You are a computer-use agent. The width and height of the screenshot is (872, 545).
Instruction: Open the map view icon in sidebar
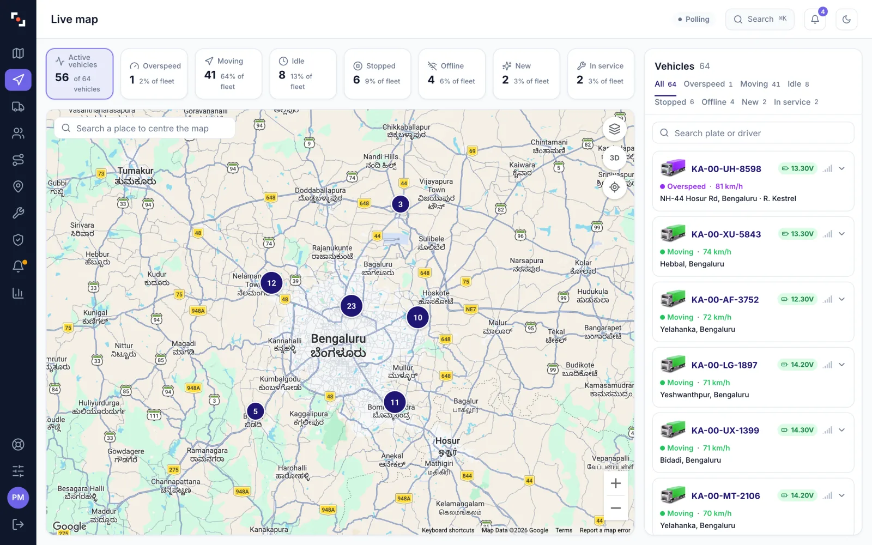(18, 53)
